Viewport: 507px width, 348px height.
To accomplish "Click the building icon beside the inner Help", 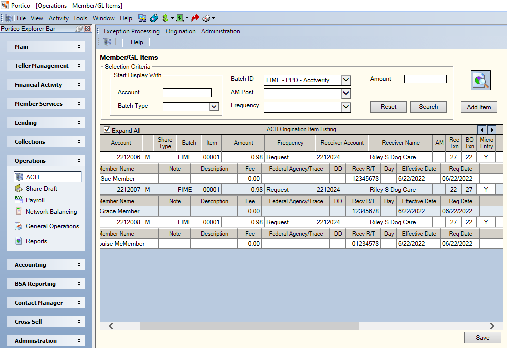I will (107, 42).
